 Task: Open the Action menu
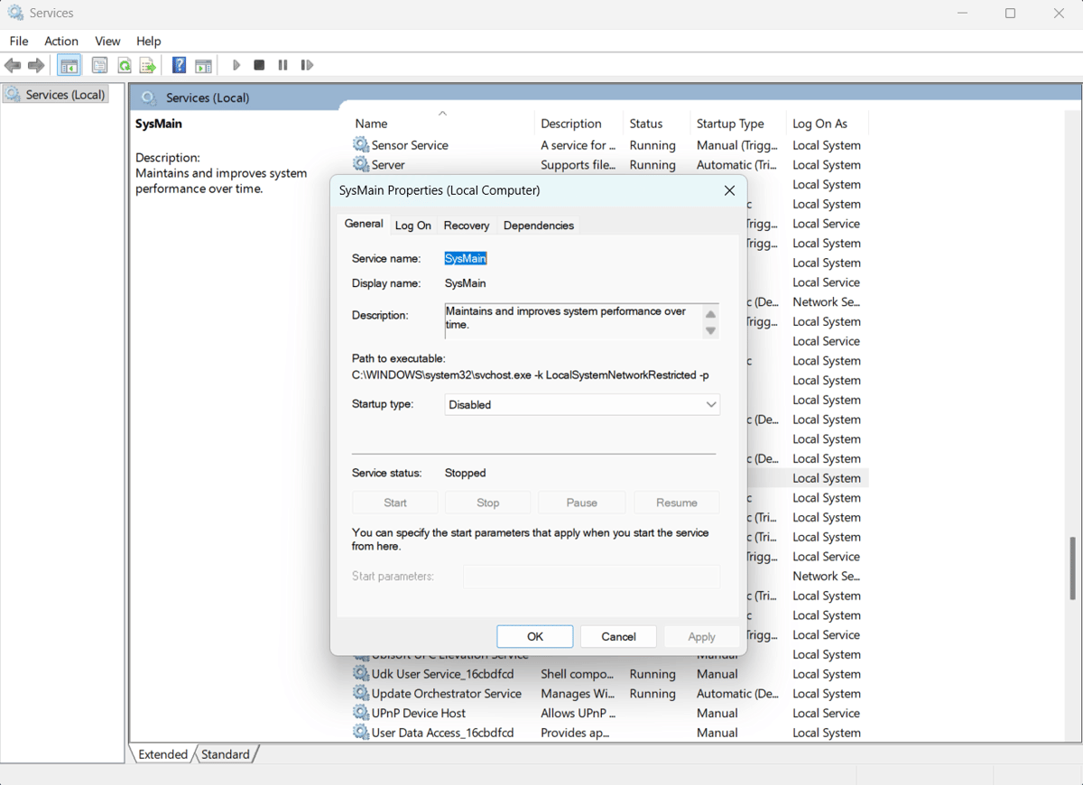point(61,41)
